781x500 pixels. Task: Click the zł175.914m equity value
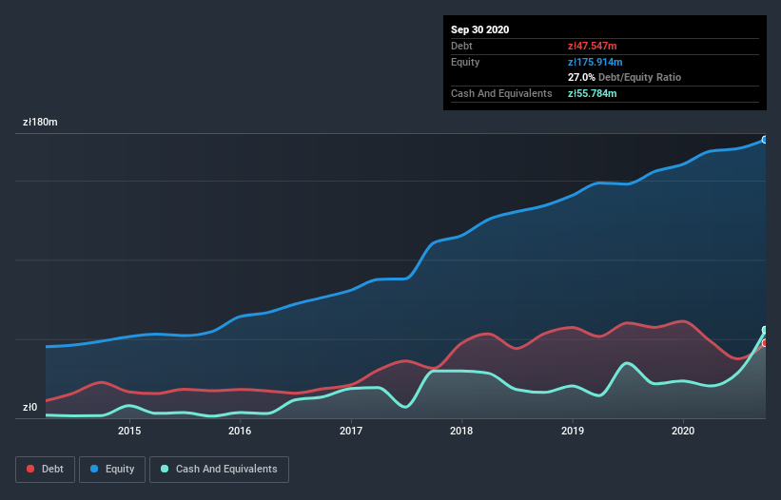(x=596, y=62)
